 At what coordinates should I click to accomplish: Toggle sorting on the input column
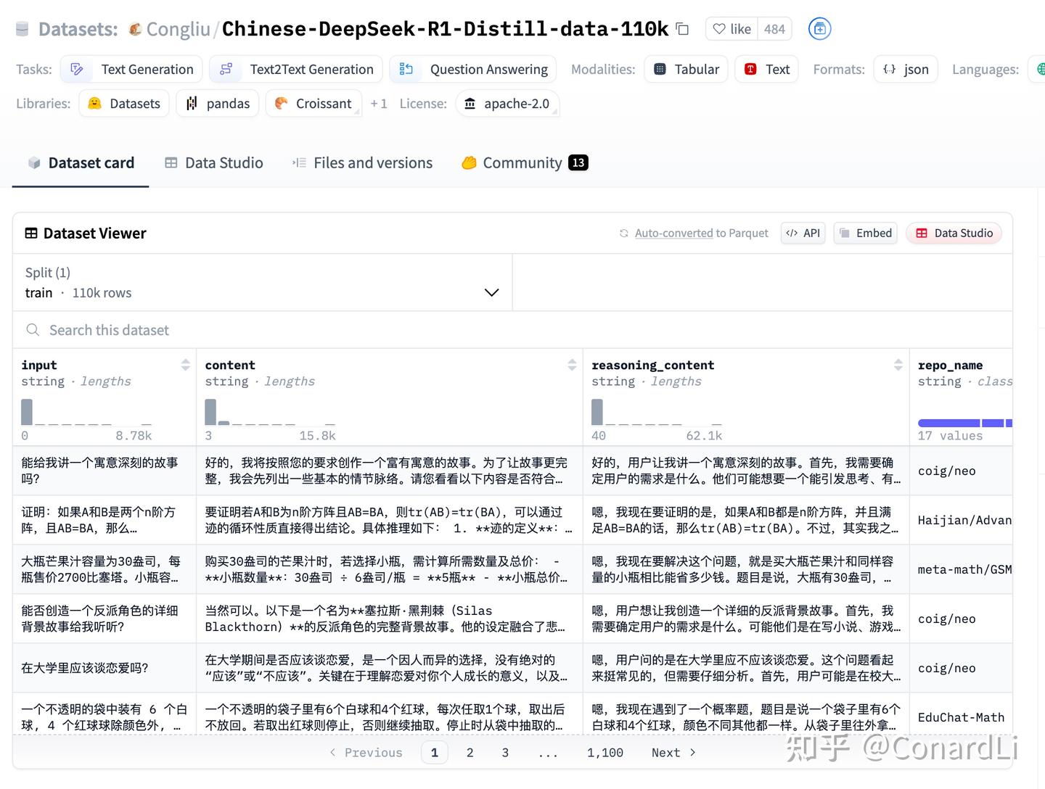[x=187, y=365]
